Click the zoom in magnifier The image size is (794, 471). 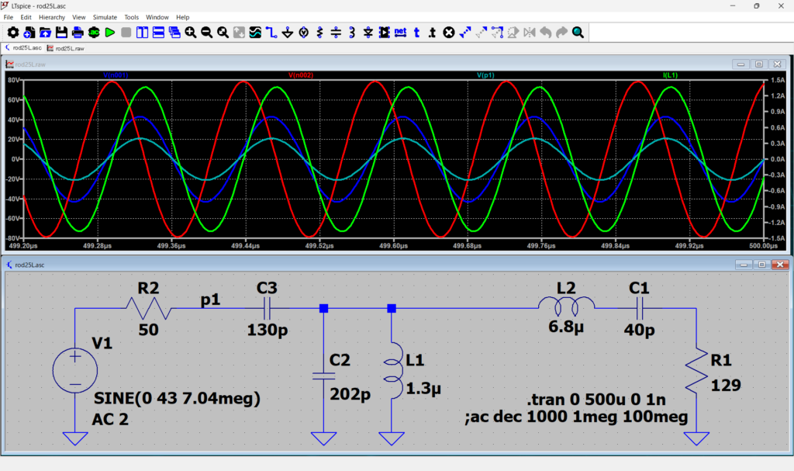(x=191, y=33)
